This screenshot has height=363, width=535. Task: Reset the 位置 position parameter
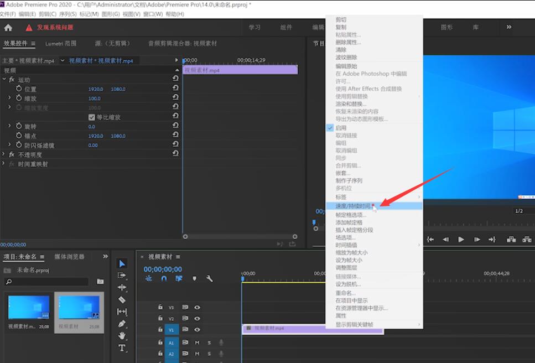[x=175, y=88]
